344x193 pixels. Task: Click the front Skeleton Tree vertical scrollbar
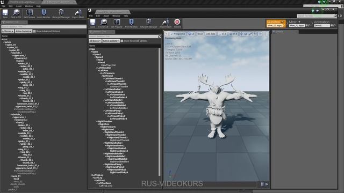[x=160, y=112]
